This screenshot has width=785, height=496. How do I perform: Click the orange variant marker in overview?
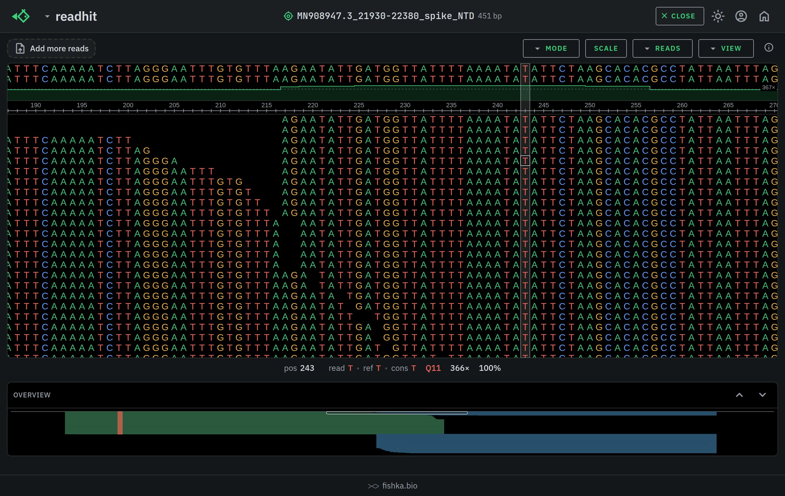120,423
